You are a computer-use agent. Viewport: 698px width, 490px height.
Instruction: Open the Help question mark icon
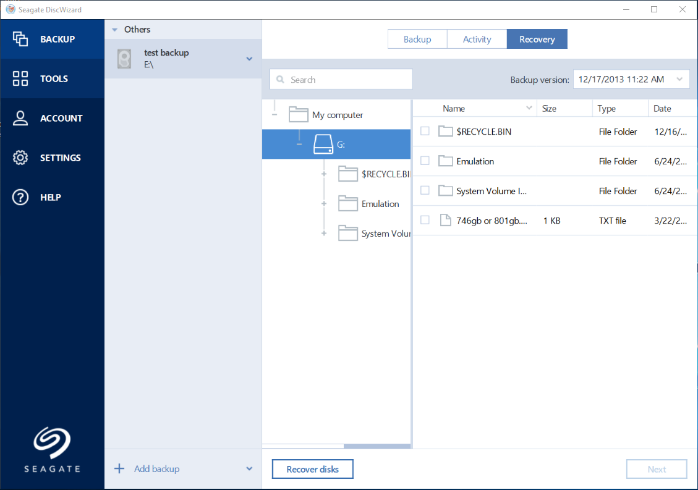pos(20,197)
